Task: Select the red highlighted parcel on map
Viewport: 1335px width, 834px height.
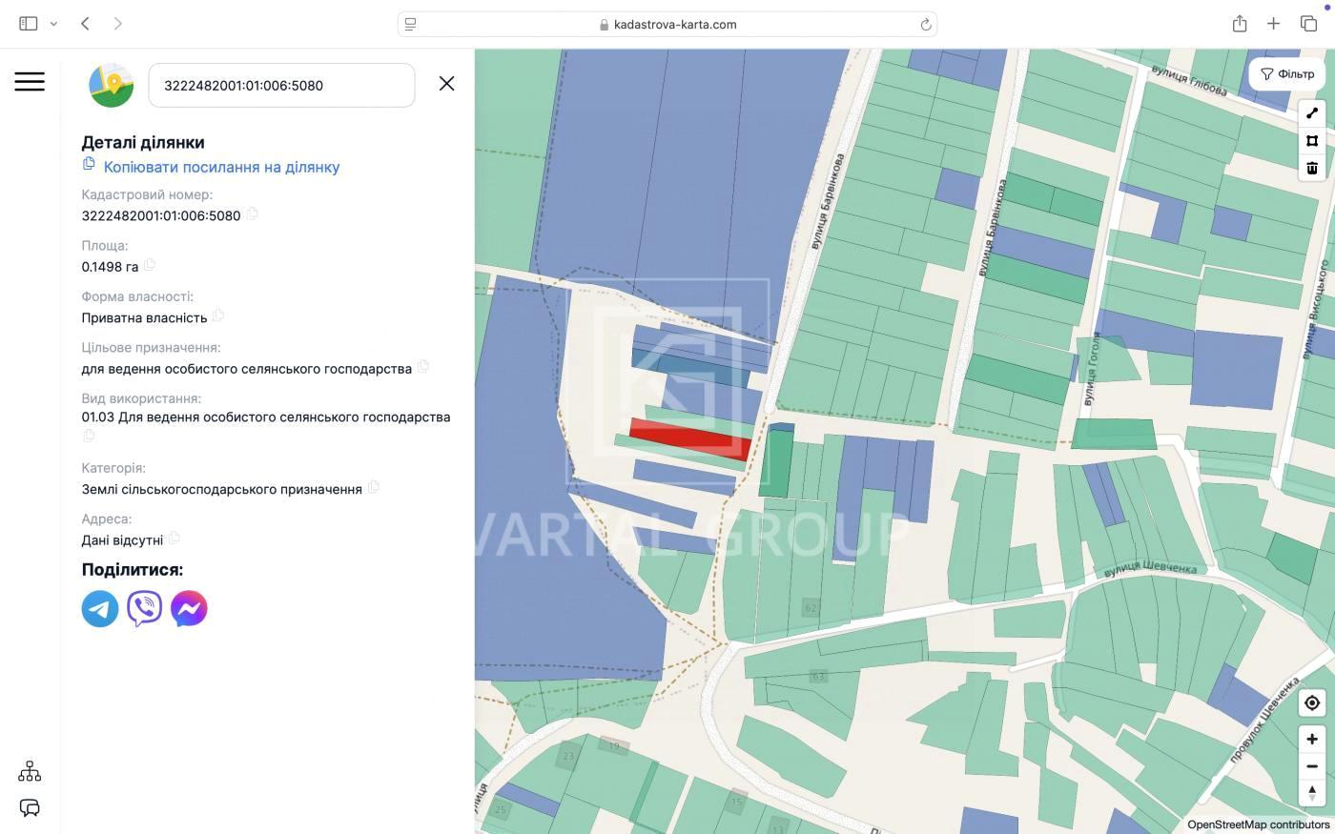Action: pos(687,438)
